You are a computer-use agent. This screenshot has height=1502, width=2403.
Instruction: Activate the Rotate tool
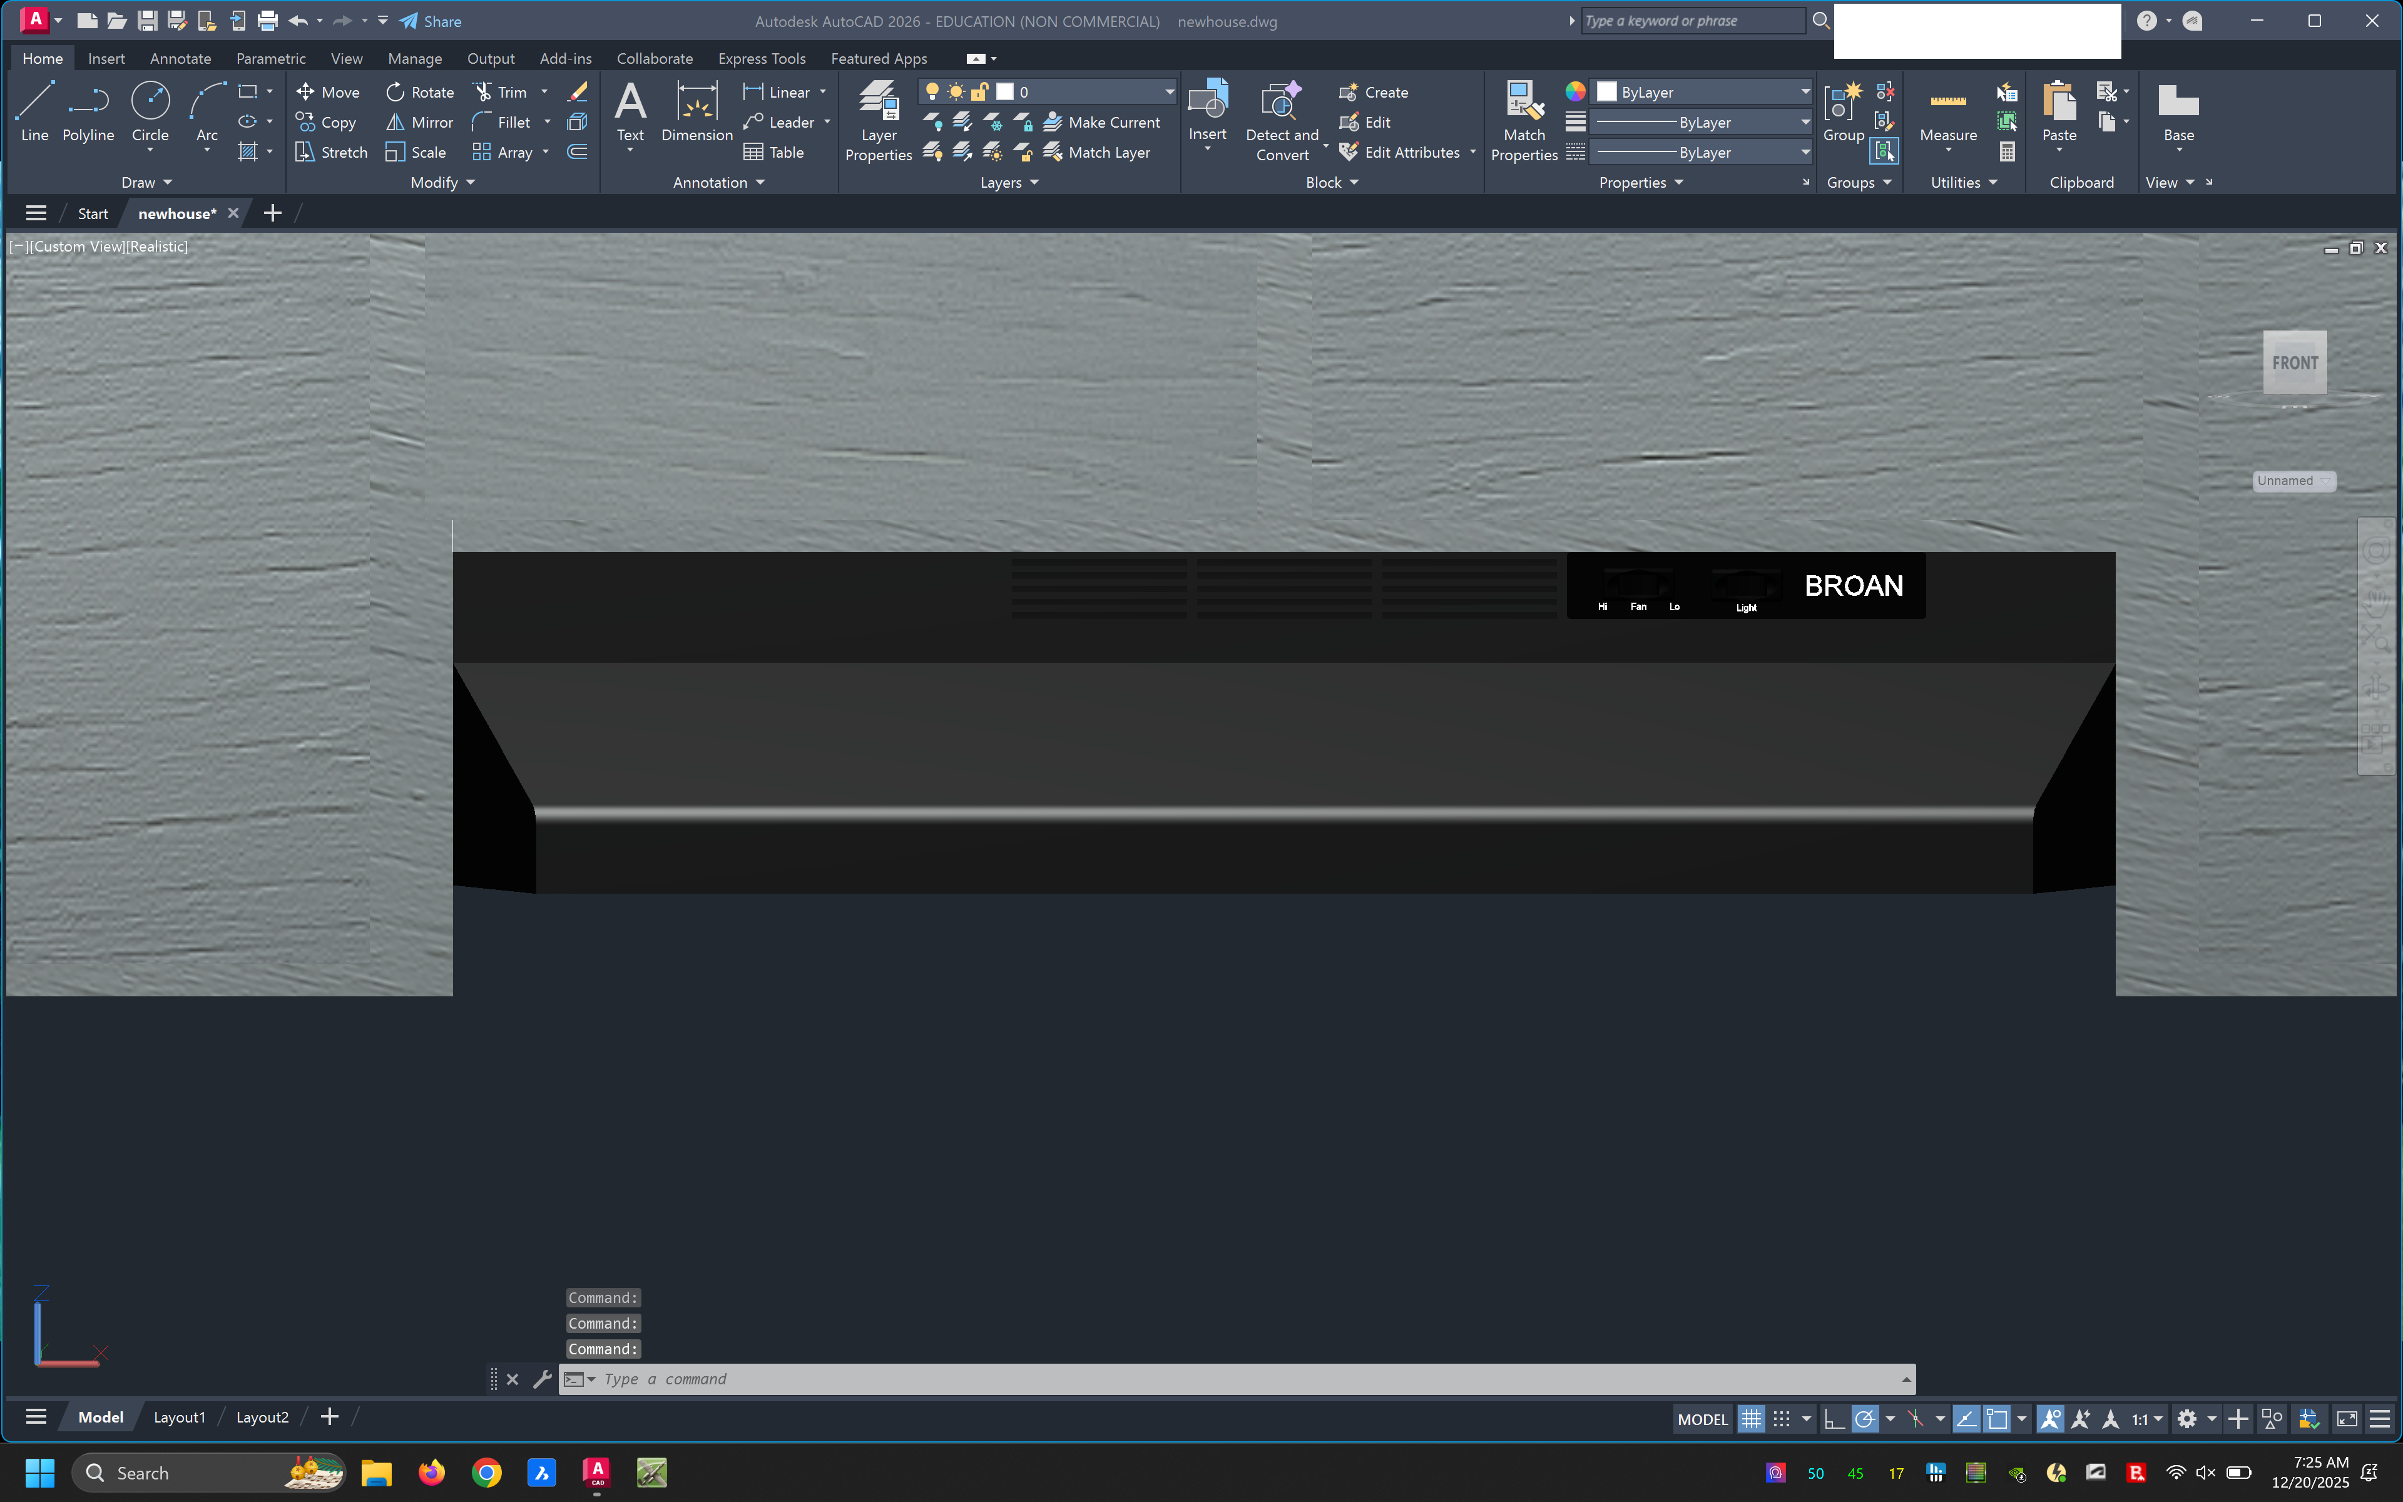(419, 91)
